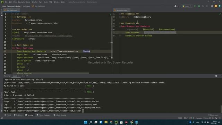
Task: Click the lock icon in status bar
Action: tap(216, 118)
